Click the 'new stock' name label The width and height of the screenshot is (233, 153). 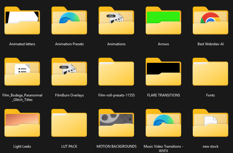(210, 146)
